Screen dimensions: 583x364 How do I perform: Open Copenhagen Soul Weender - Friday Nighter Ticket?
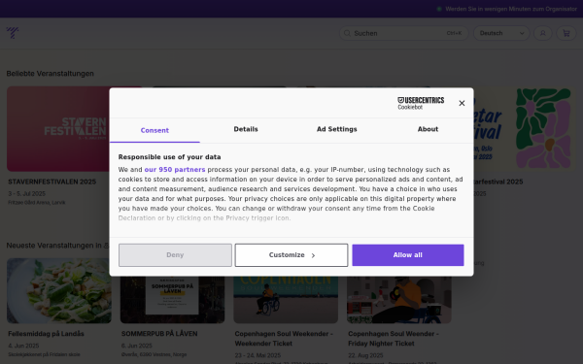click(394, 339)
